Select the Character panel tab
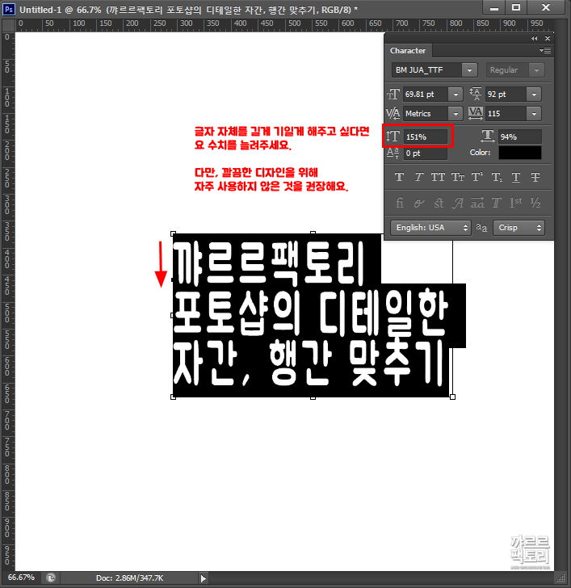The width and height of the screenshot is (571, 588). (408, 51)
